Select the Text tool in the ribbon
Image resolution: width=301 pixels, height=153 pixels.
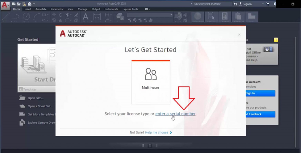click(x=86, y=17)
